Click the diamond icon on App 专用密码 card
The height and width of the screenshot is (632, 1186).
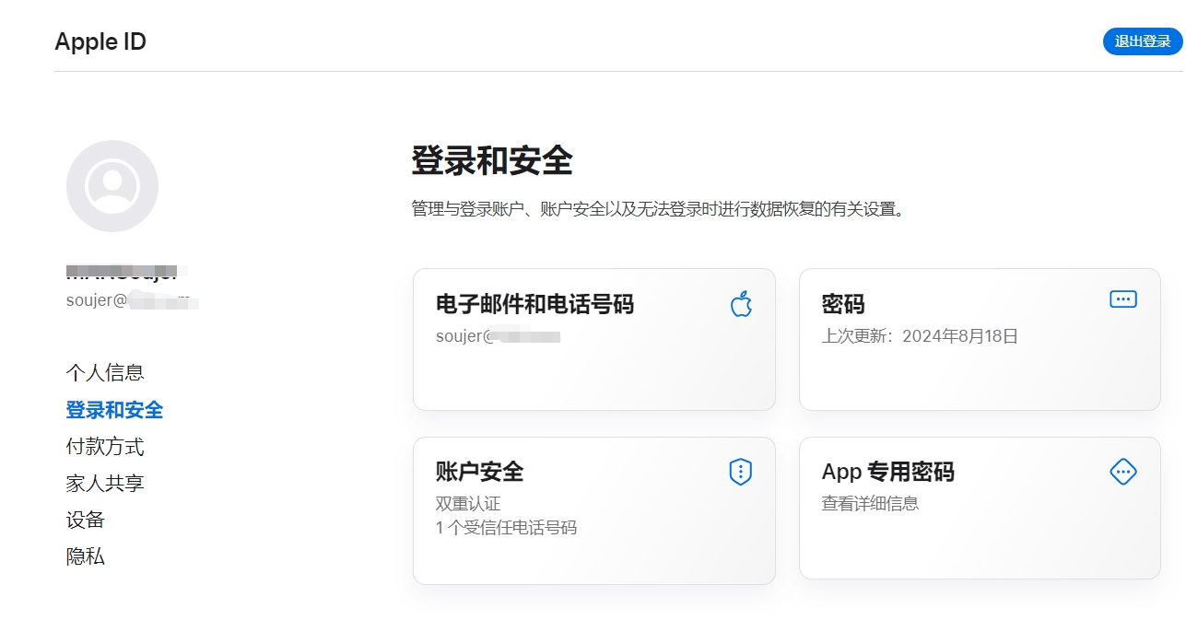pyautogui.click(x=1123, y=472)
